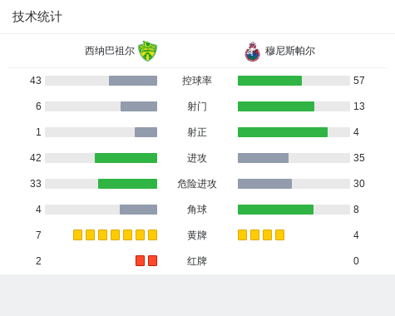Click the leftmost red card icon

(140, 260)
